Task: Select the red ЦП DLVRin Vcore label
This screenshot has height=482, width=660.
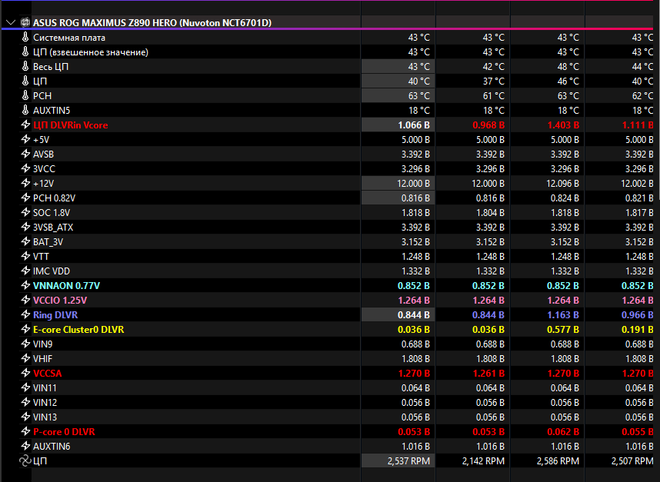Action: tap(70, 125)
